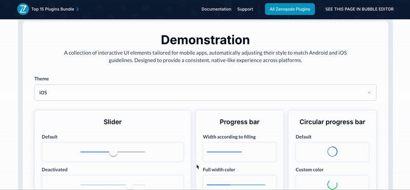Open the Theme dropdown showing iOS
410x190 pixels.
[x=206, y=93]
